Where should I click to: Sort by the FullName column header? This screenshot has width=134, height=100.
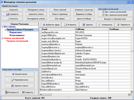92,29
